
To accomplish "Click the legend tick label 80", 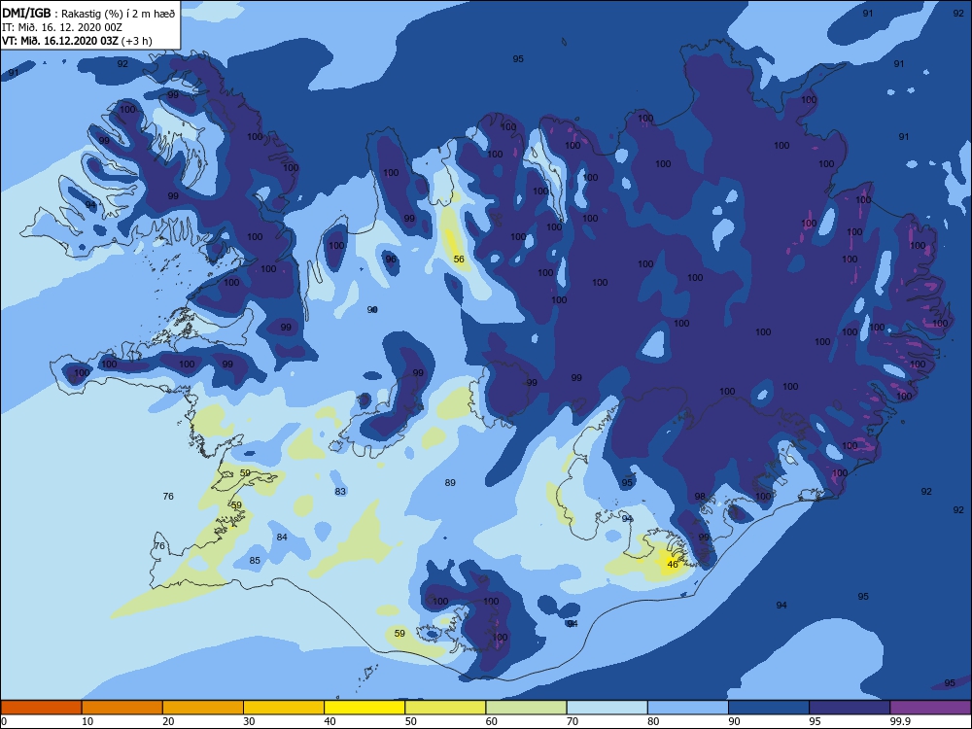I will click(x=653, y=721).
